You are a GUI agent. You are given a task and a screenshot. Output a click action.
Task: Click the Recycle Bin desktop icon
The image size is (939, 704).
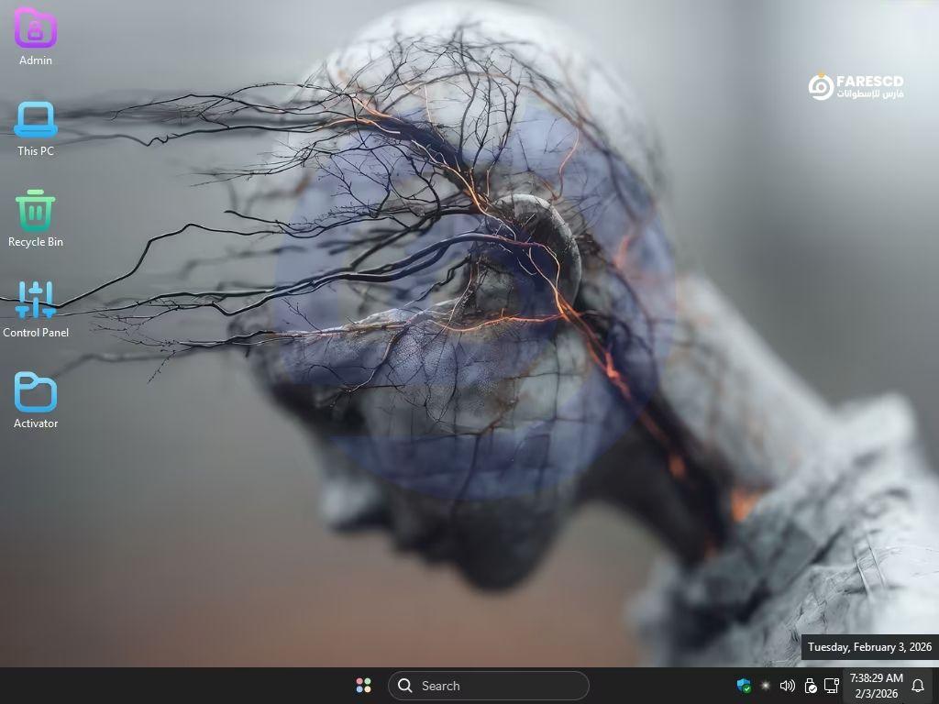(x=36, y=211)
